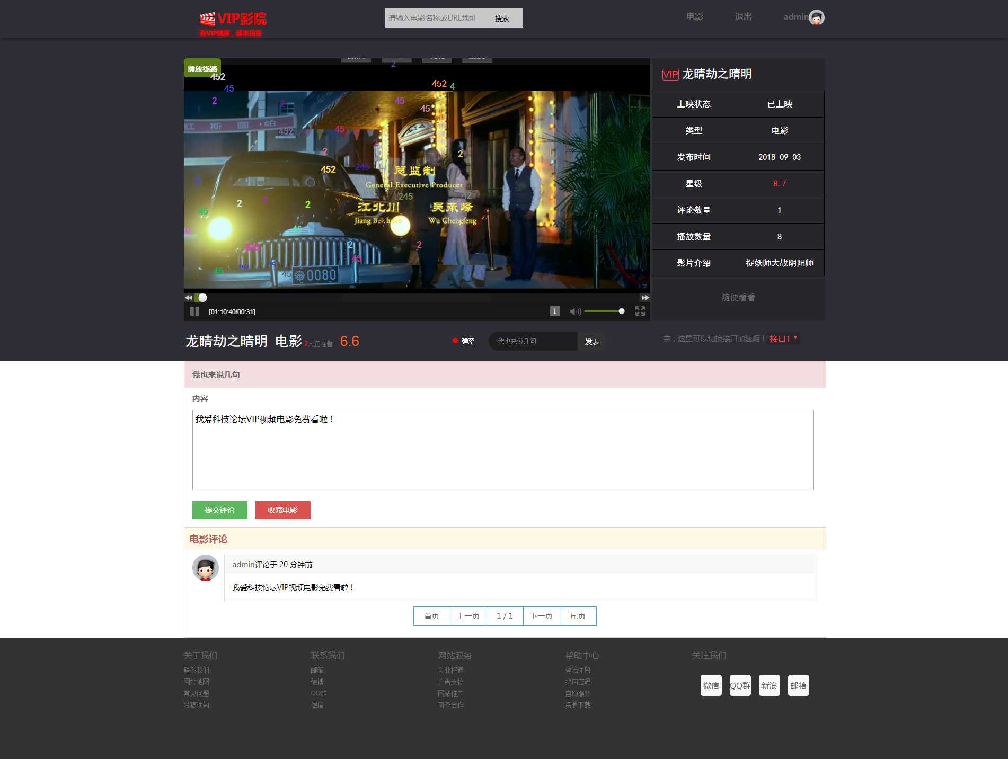Open 网站推广 footer link

point(450,693)
